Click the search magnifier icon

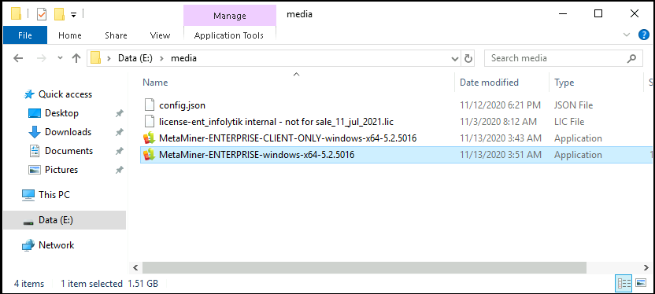tap(631, 58)
